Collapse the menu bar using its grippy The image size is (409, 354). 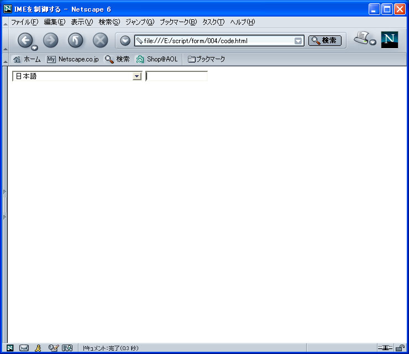pyautogui.click(x=5, y=22)
